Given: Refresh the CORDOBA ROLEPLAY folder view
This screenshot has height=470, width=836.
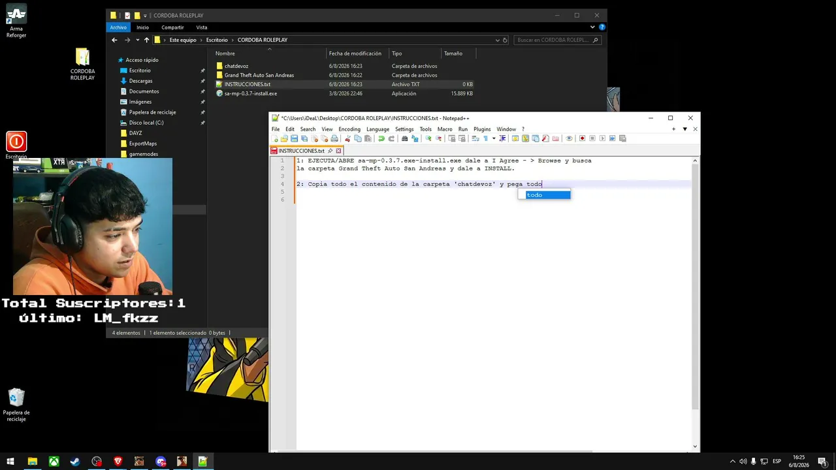Looking at the screenshot, I should coord(505,40).
